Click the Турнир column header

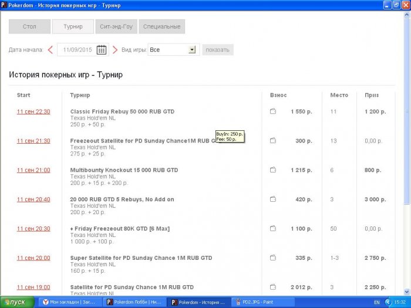[x=80, y=95]
